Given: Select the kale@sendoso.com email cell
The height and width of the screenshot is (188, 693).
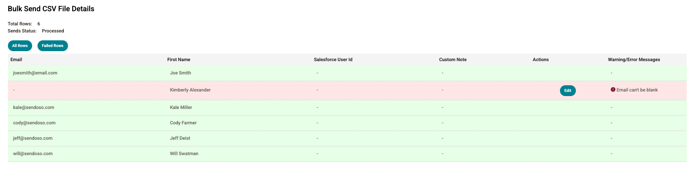Looking at the screenshot, I should click(x=34, y=107).
